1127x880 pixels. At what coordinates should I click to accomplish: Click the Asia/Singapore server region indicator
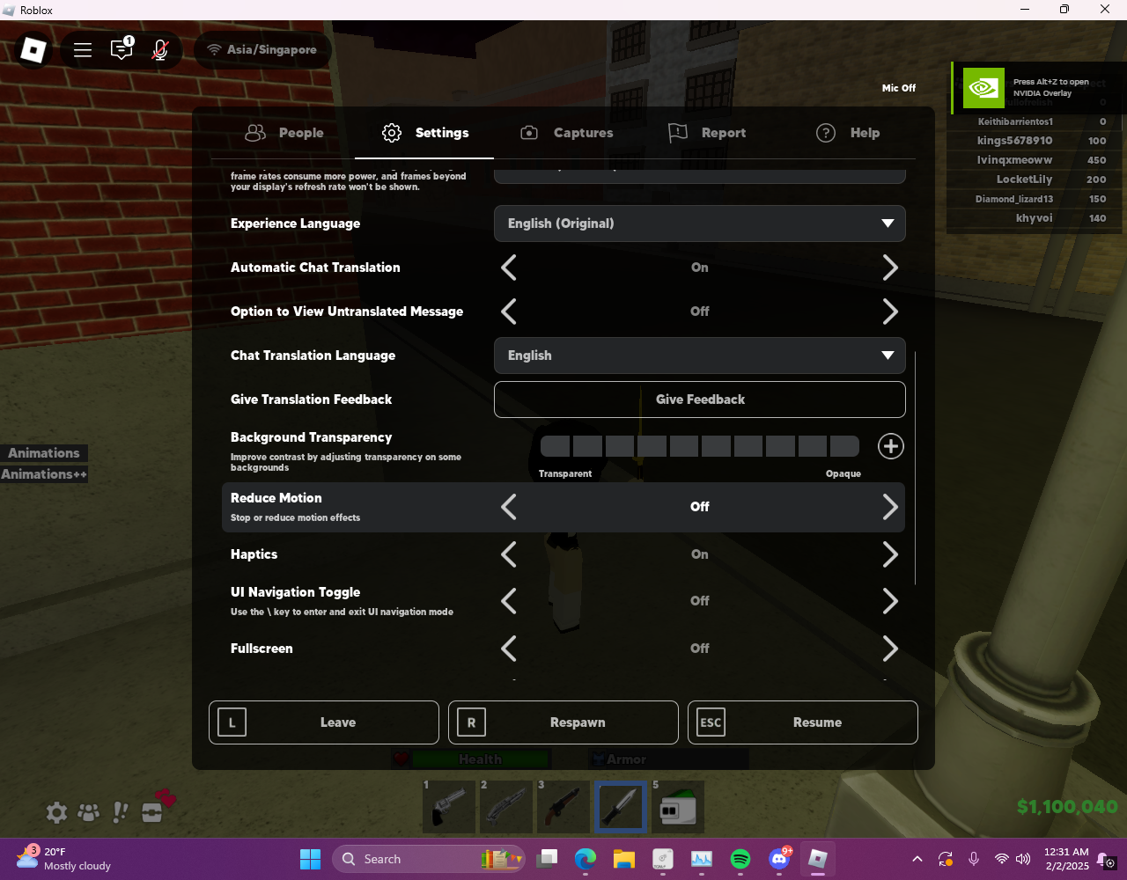(x=262, y=50)
